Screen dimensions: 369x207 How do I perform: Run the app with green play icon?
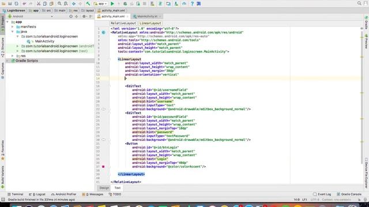[x=112, y=3]
